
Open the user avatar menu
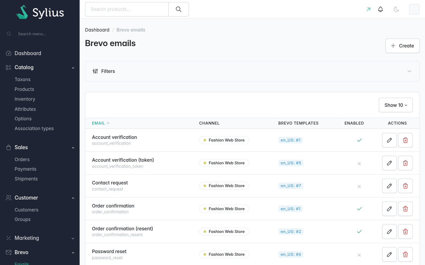414,9
